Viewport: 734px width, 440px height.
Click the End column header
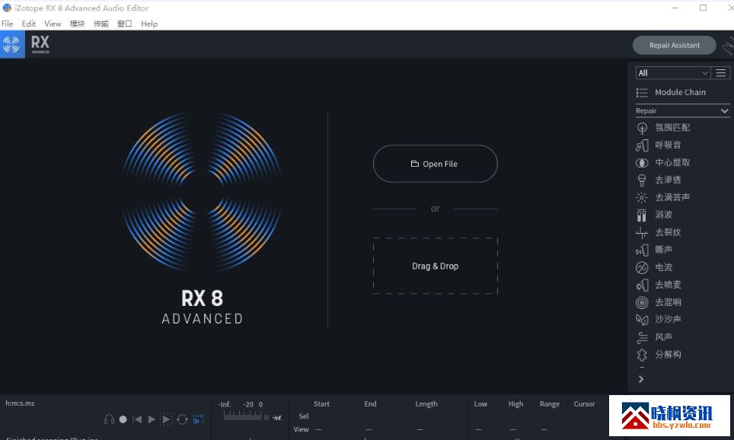pyautogui.click(x=370, y=404)
